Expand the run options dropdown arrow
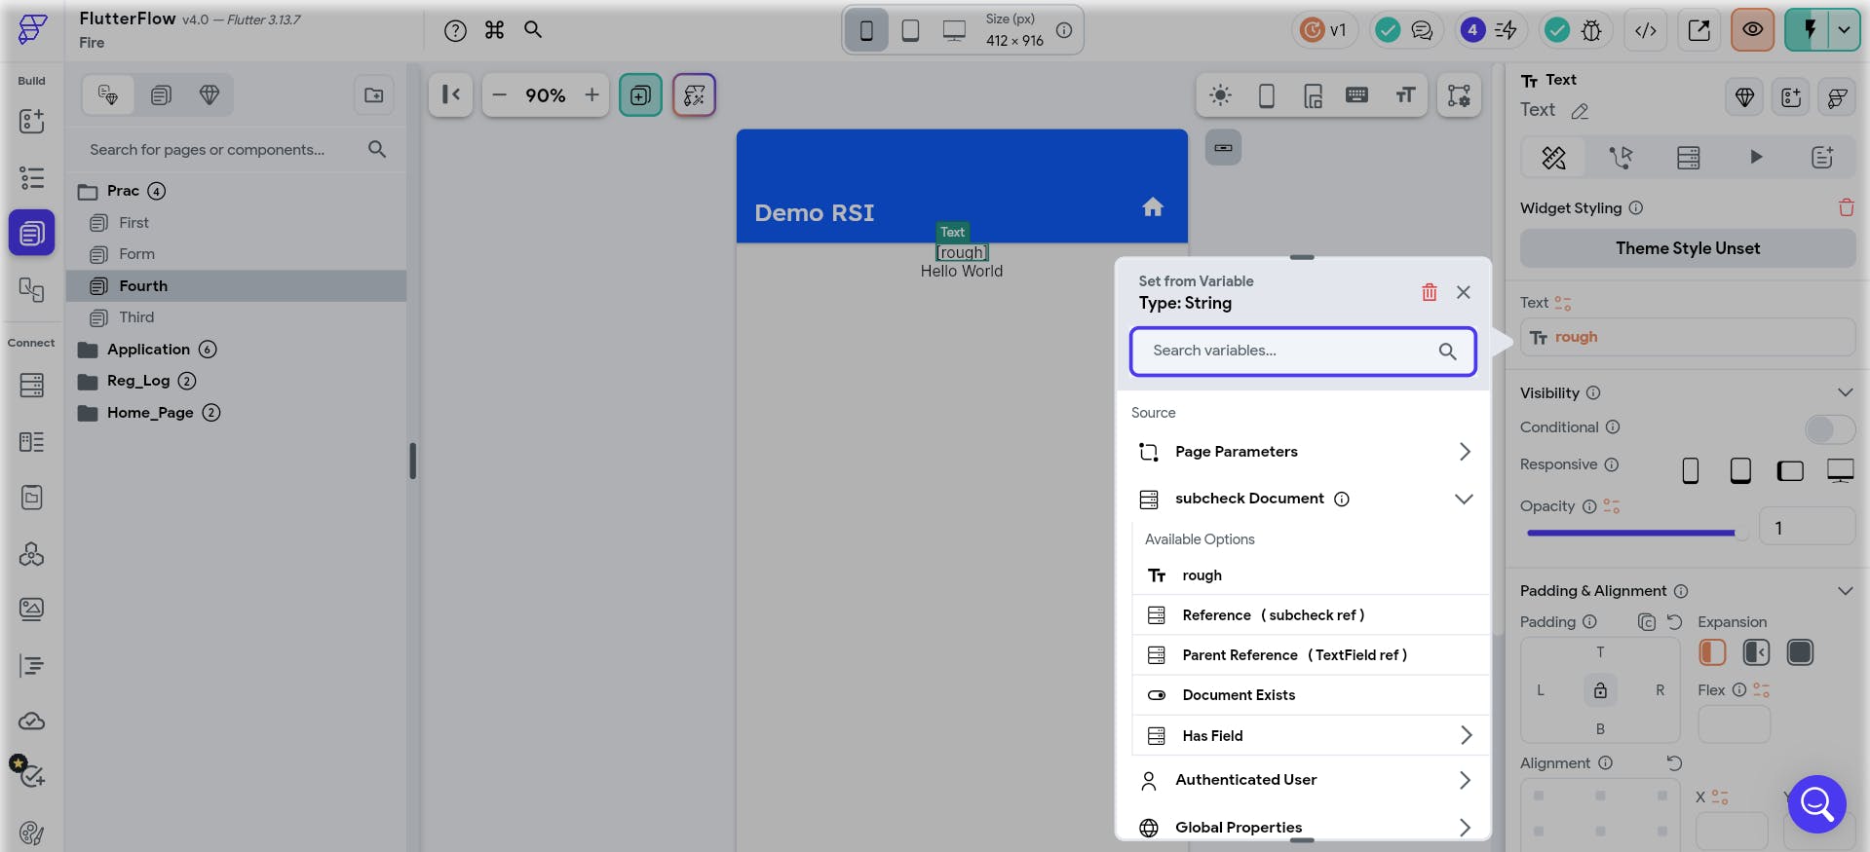This screenshot has width=1870, height=852. 1844,30
